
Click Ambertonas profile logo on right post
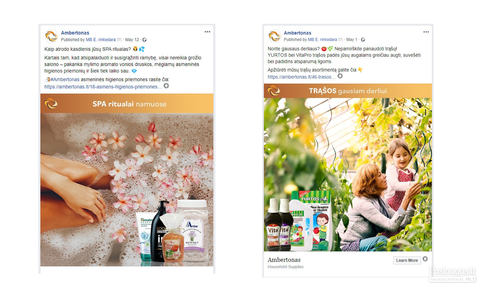click(x=275, y=36)
